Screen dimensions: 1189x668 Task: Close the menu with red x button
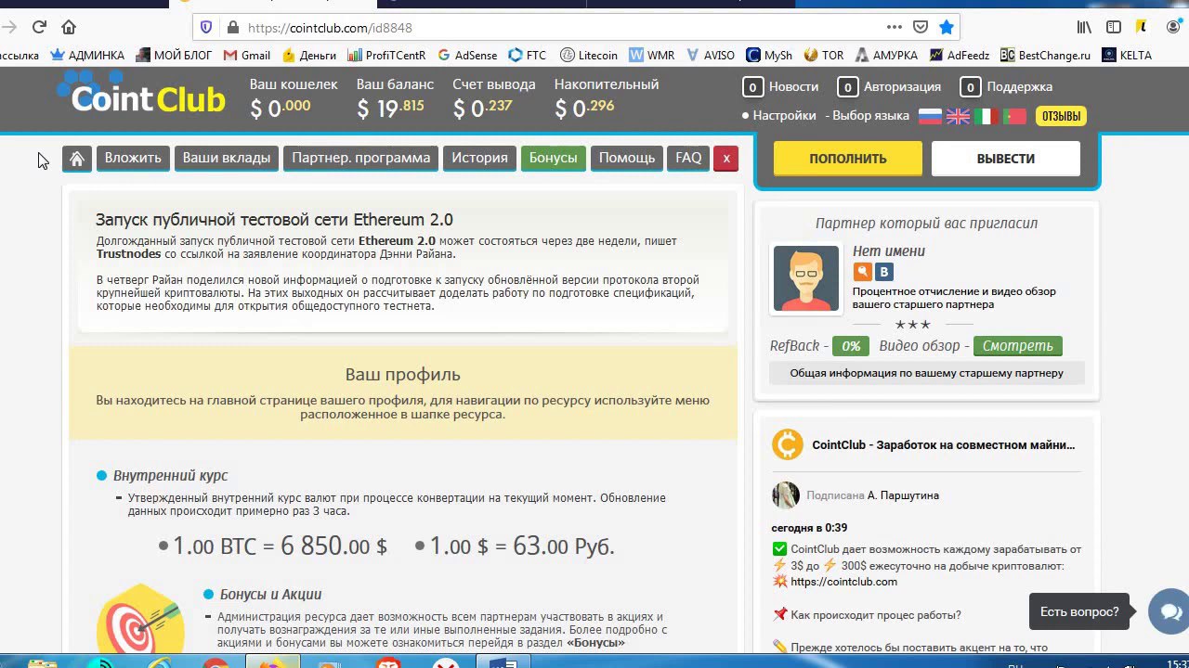(x=726, y=159)
